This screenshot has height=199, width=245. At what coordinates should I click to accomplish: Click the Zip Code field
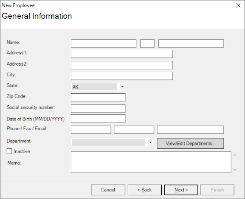(x=98, y=98)
